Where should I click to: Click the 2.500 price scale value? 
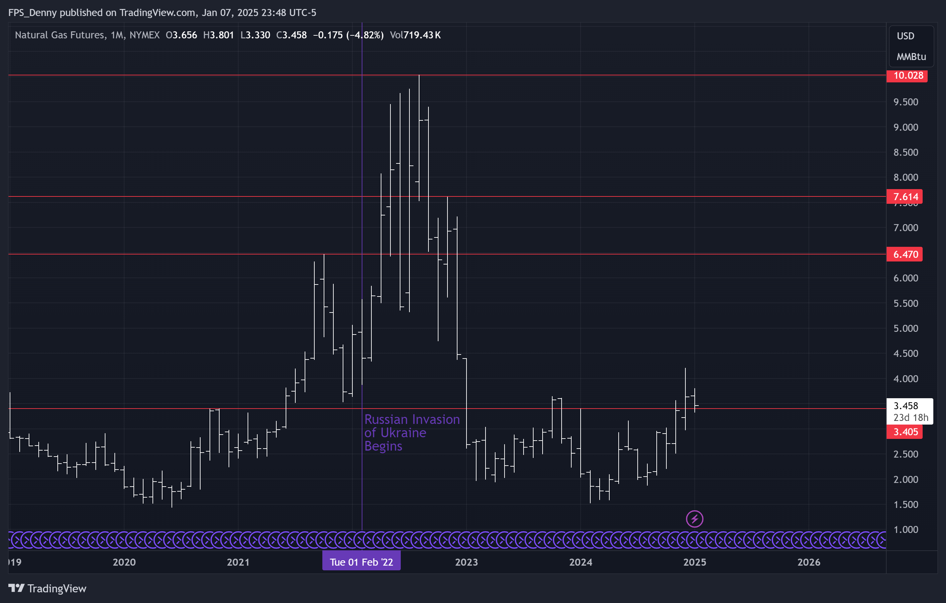pos(906,454)
